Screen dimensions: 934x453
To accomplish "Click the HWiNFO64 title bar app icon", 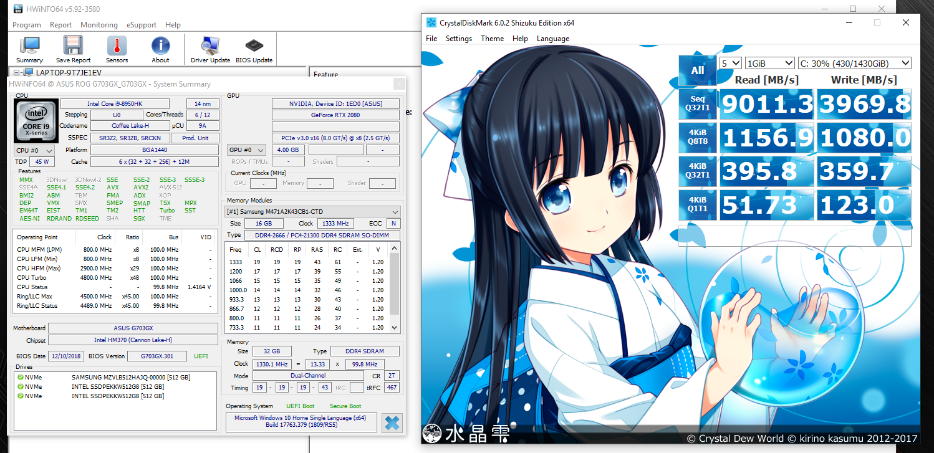I will (x=19, y=9).
